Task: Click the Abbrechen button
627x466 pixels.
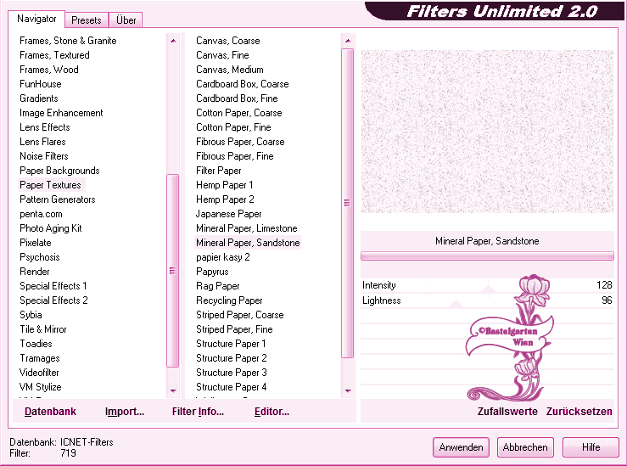Action: (x=525, y=447)
